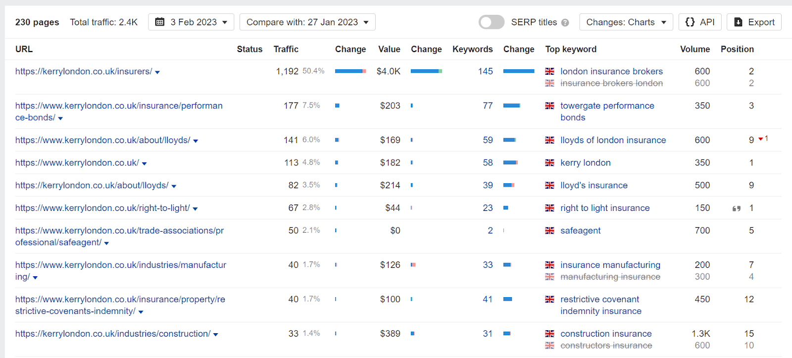
Task: Click the Export download icon
Action: coord(738,22)
